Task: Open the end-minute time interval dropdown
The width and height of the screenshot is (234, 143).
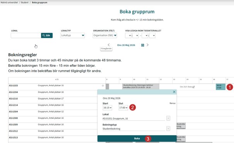Action: click(x=152, y=35)
